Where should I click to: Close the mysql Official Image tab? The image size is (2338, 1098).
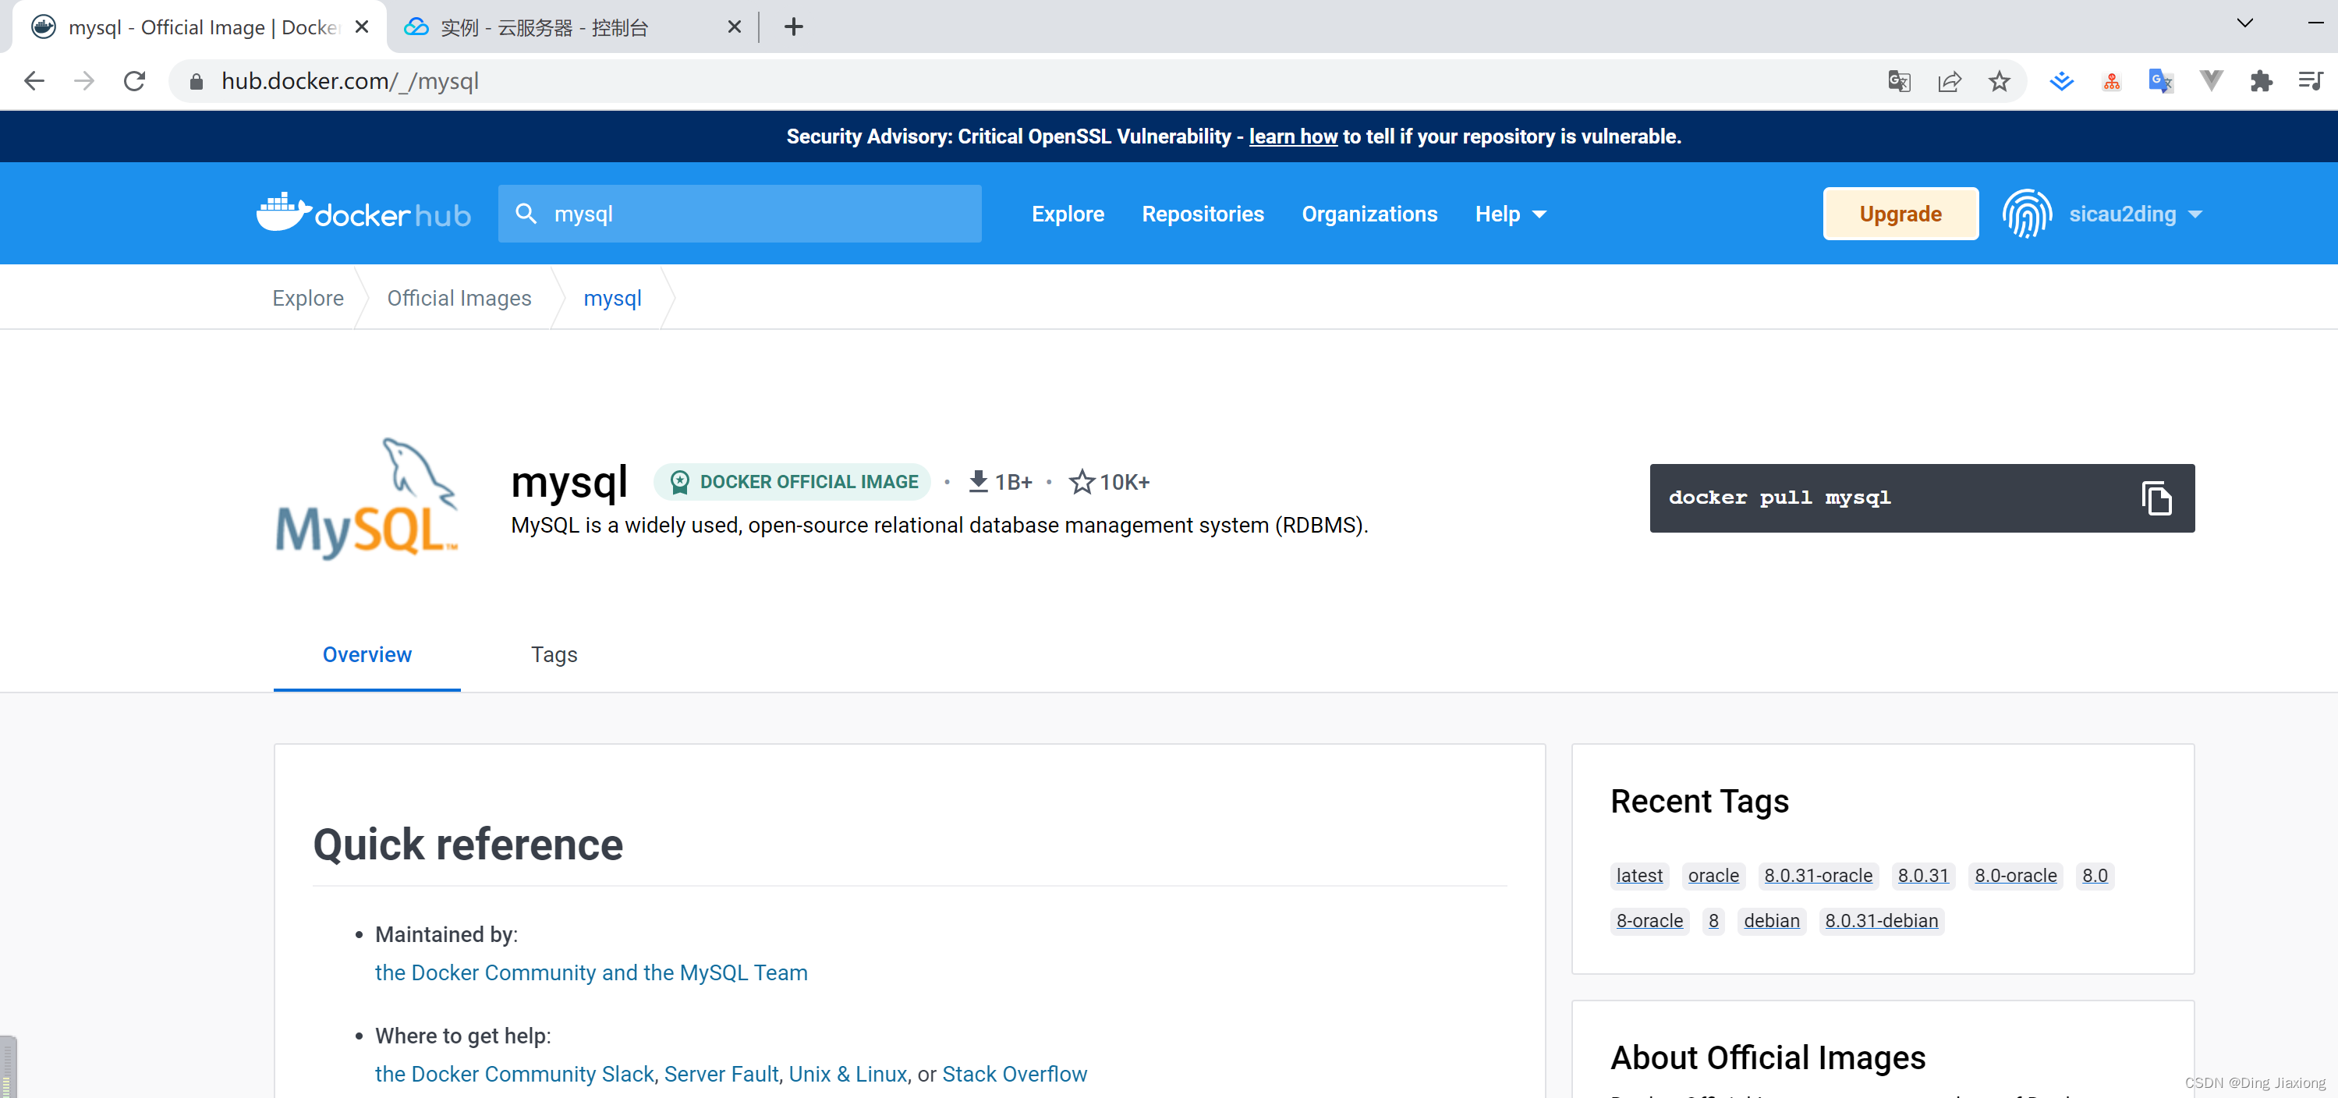[362, 27]
